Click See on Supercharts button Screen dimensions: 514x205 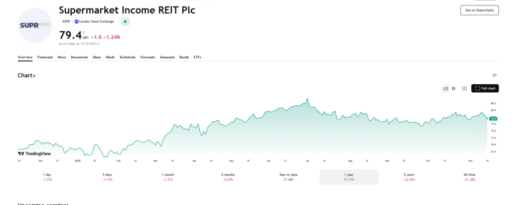pyautogui.click(x=479, y=10)
